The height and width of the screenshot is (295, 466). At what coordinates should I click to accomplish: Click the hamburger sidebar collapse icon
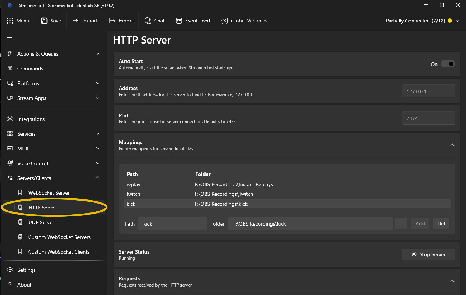pos(10,37)
